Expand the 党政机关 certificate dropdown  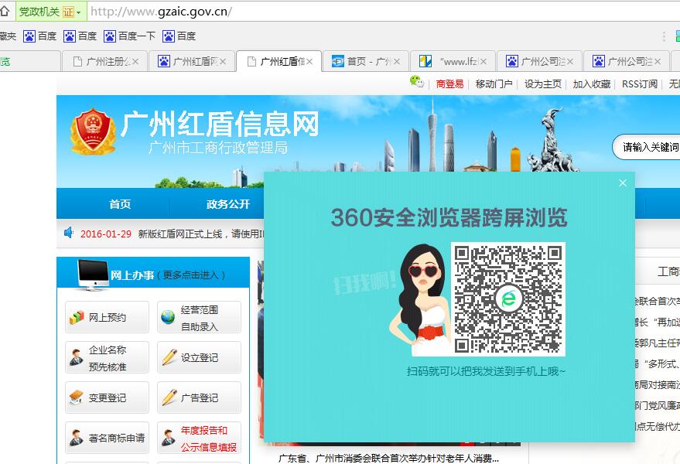click(79, 12)
